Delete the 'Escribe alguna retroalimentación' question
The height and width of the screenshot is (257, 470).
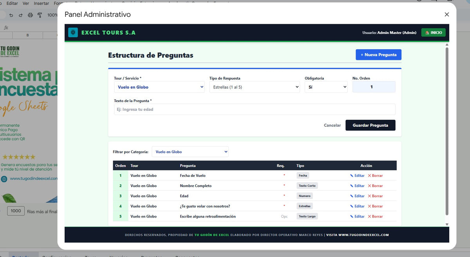(x=375, y=216)
